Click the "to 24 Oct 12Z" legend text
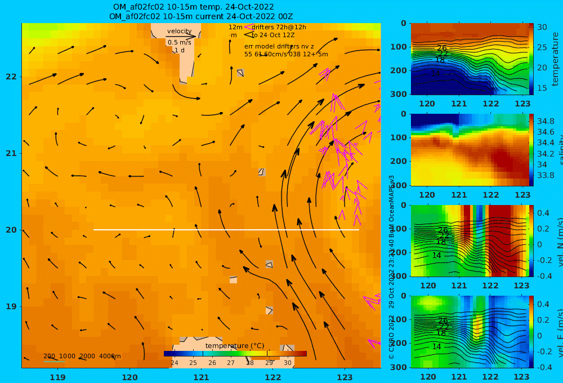 tap(273, 35)
